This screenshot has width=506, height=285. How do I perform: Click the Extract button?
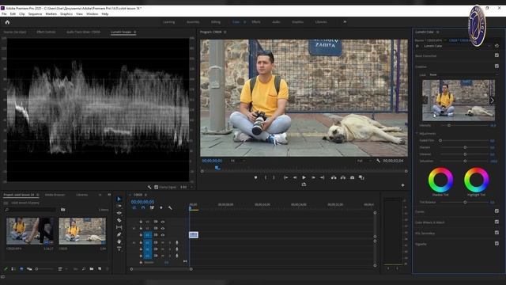click(342, 177)
